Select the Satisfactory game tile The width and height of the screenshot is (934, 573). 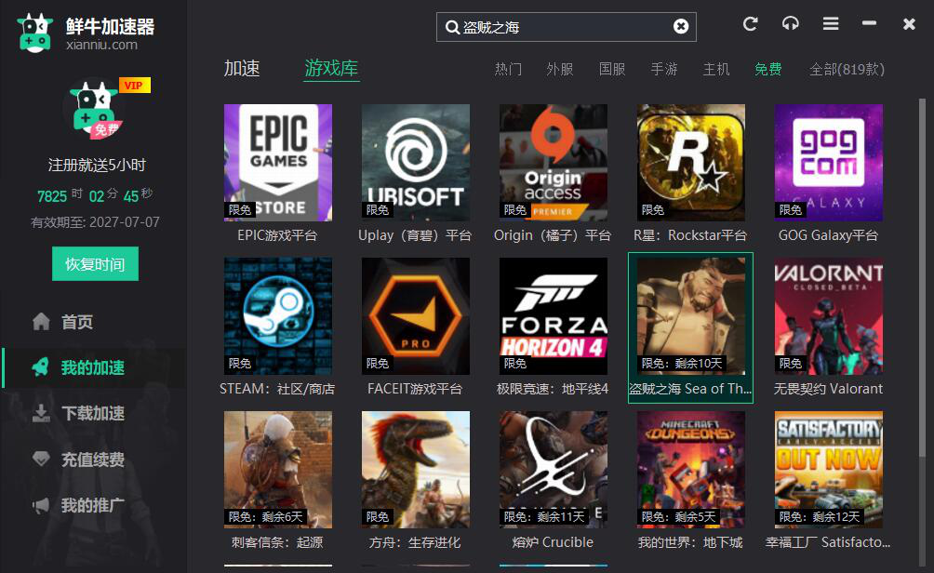[829, 470]
